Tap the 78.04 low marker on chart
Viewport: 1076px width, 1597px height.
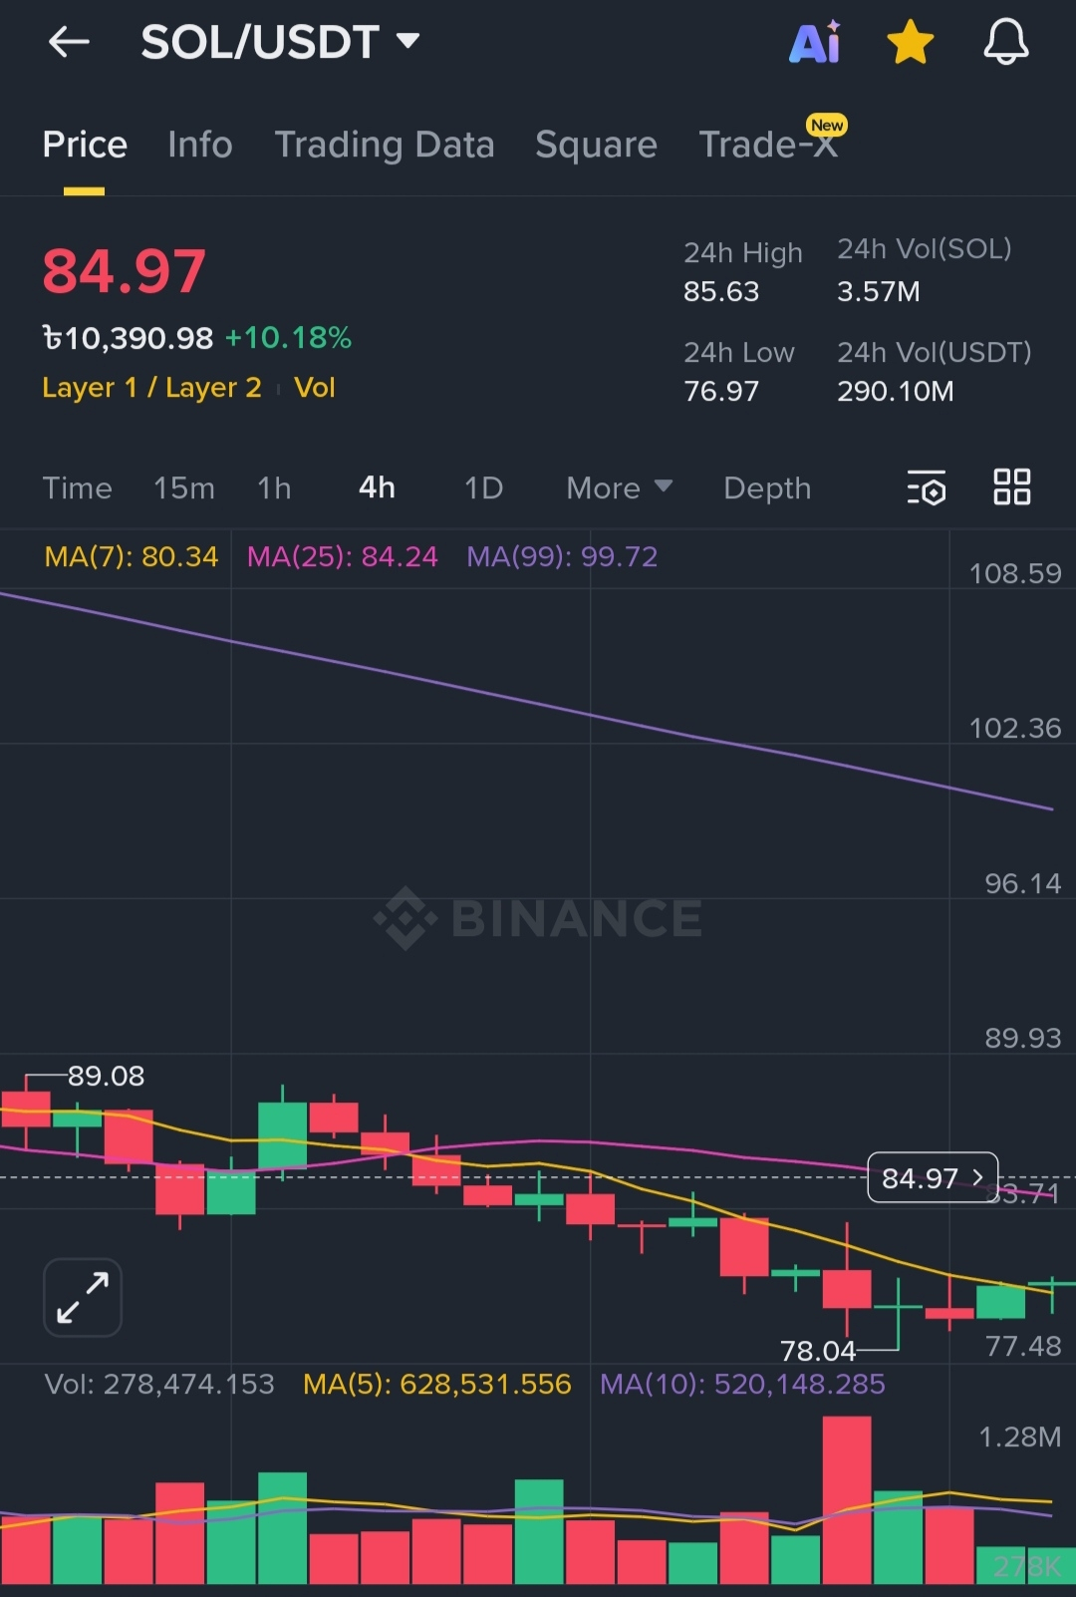pos(818,1352)
